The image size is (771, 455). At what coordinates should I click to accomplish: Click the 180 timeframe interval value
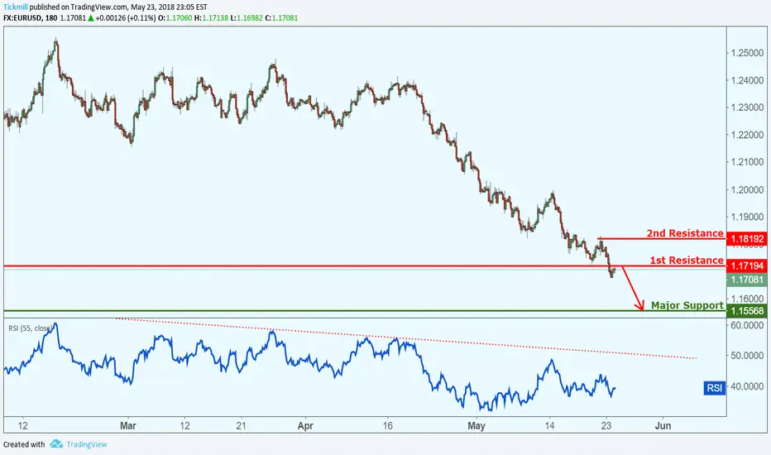(50, 17)
